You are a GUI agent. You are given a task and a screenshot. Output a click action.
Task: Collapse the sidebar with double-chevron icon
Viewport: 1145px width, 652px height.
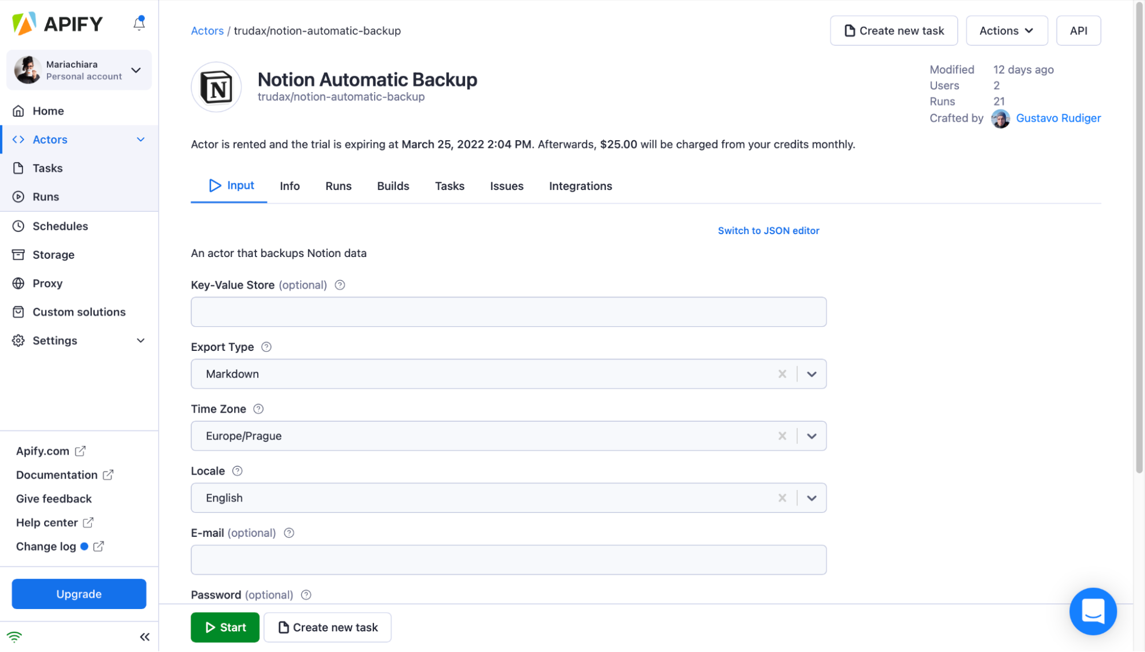144,637
